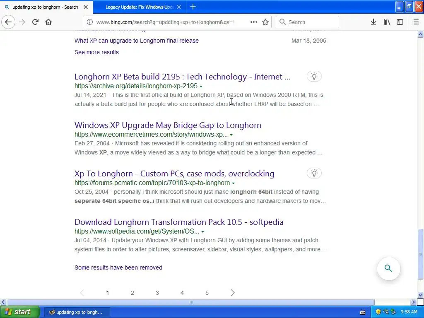Open a new tab with plus button
The image size is (424, 318).
pyautogui.click(x=193, y=7)
